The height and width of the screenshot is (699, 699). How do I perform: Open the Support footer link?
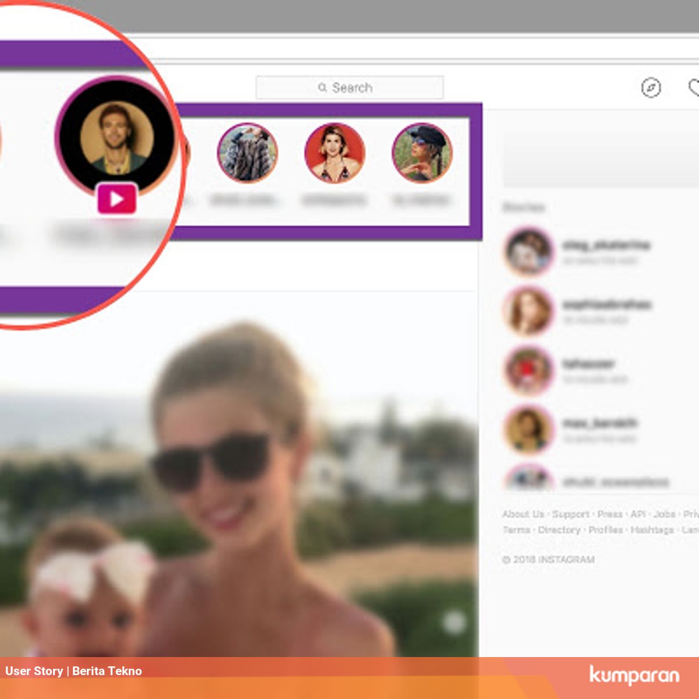click(x=570, y=514)
